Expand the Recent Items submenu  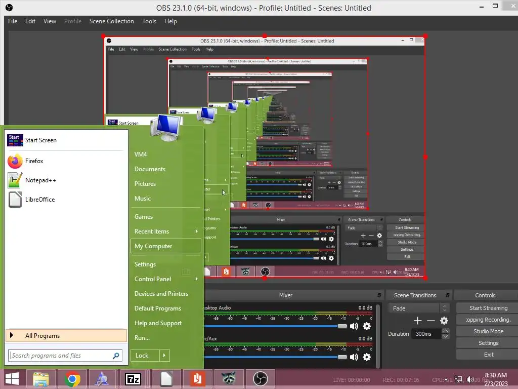pos(196,231)
